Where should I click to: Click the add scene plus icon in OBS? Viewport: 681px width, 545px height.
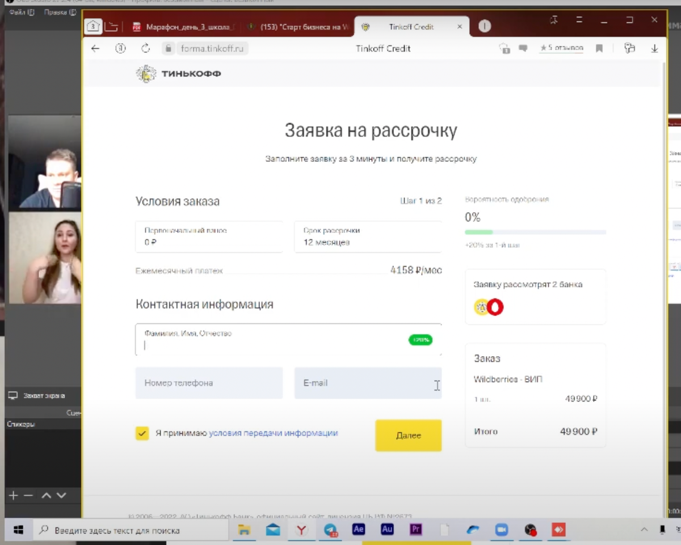[14, 496]
